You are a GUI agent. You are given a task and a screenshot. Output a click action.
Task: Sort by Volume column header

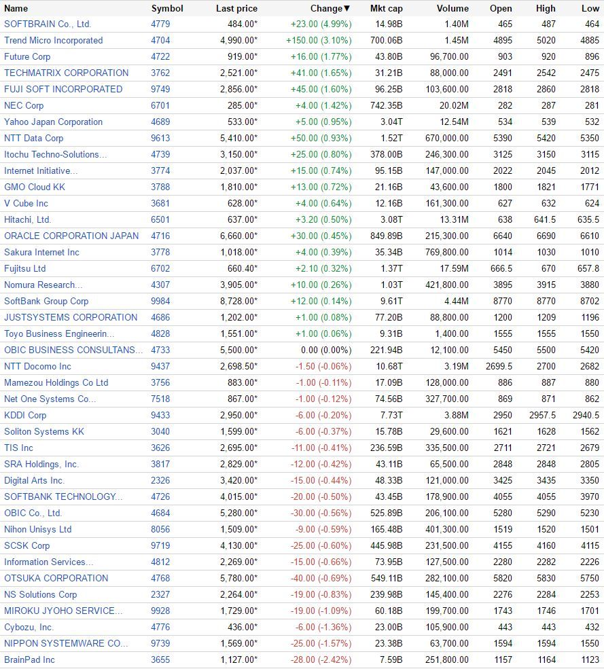pyautogui.click(x=452, y=9)
